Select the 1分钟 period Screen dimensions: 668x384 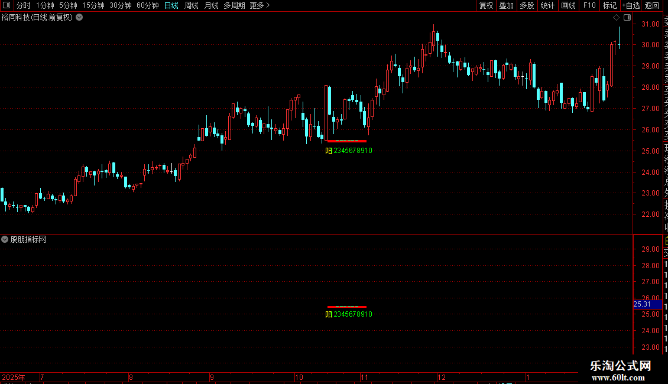[x=45, y=5]
